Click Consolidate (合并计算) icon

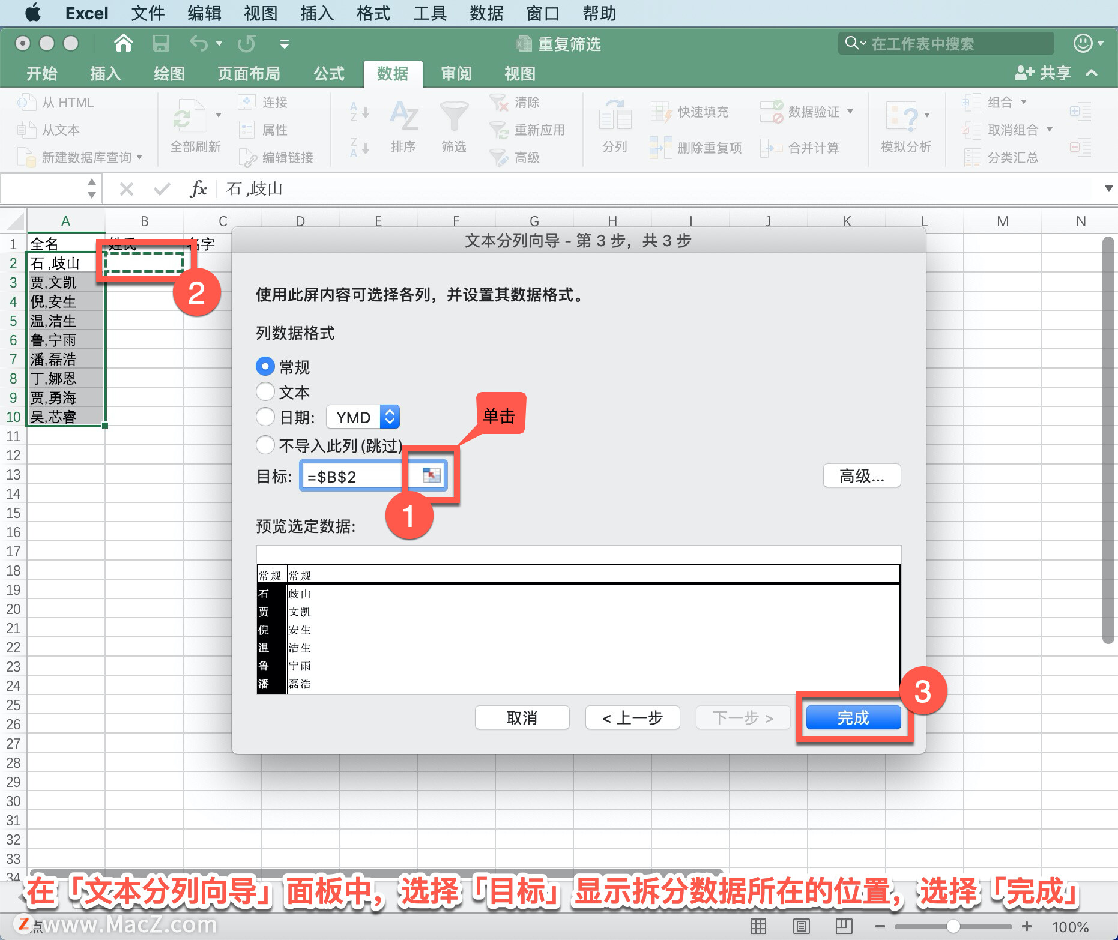coord(772,148)
